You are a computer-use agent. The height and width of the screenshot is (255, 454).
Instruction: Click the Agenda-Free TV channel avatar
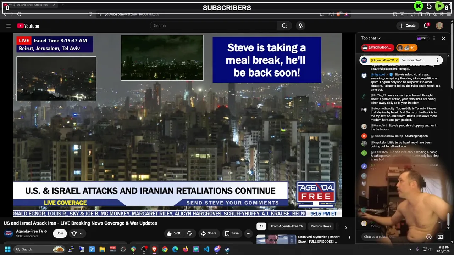tap(9, 233)
